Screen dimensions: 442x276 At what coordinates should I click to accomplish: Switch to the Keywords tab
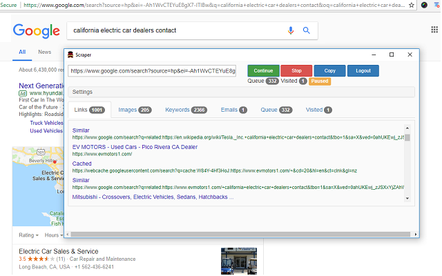click(186, 110)
